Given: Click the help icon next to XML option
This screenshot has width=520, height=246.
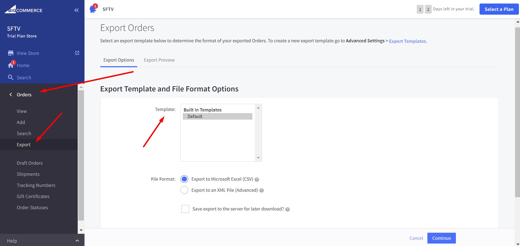Looking at the screenshot, I should 261,190.
